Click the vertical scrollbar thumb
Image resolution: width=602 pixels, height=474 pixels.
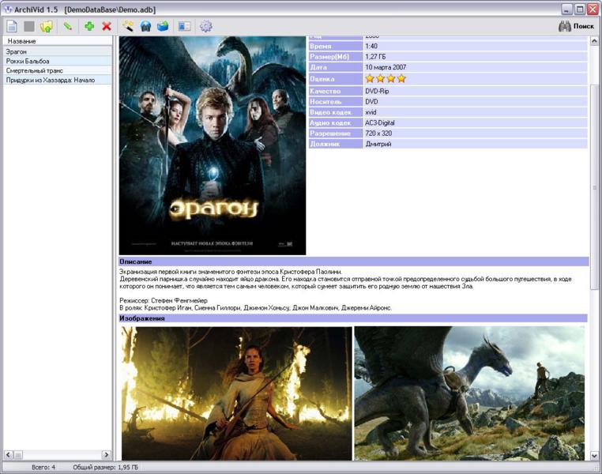point(594,187)
